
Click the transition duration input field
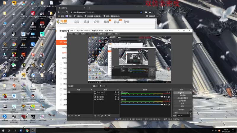point(183,116)
